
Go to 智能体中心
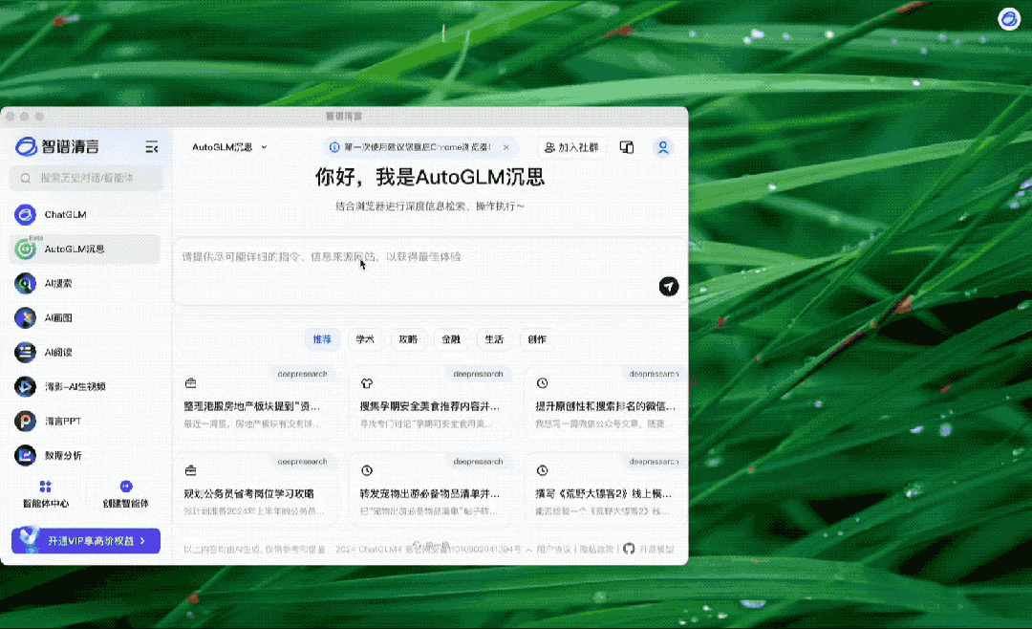click(46, 494)
